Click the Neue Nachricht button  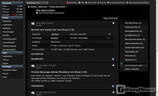click(111, 18)
